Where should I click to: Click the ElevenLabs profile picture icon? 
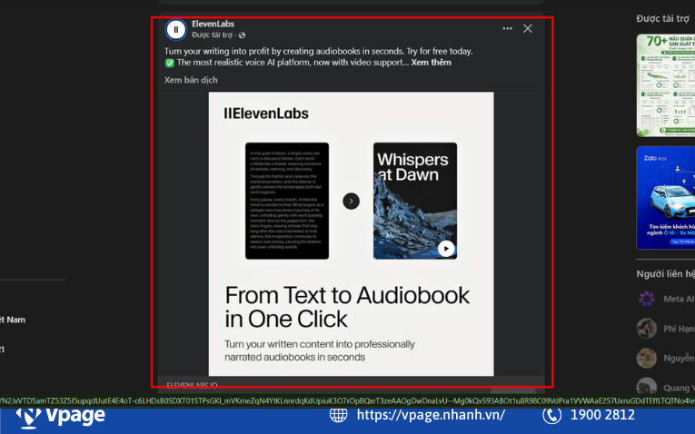pyautogui.click(x=176, y=29)
